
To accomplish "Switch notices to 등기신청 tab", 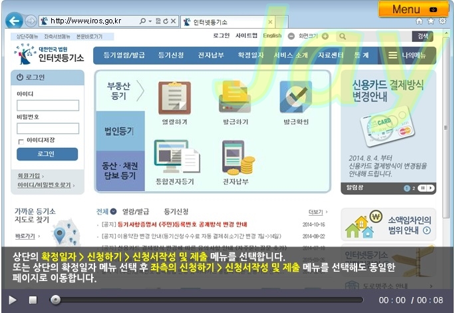I will (x=176, y=212).
